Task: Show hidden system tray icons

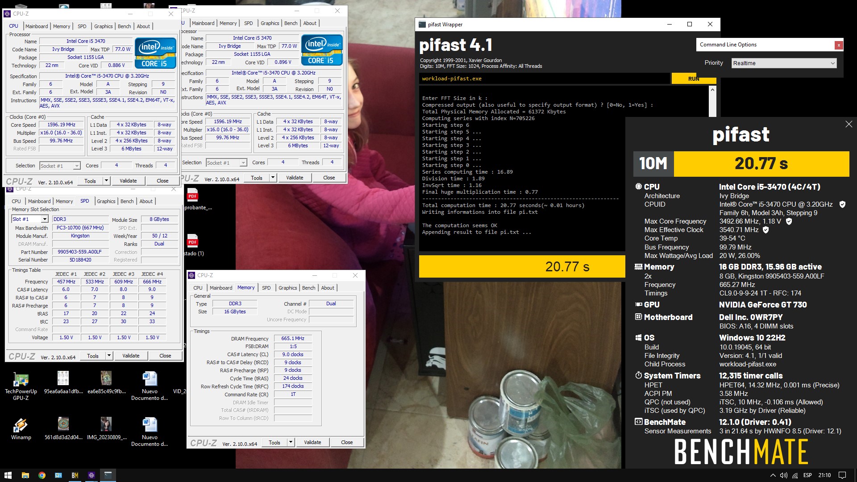Action: point(773,475)
